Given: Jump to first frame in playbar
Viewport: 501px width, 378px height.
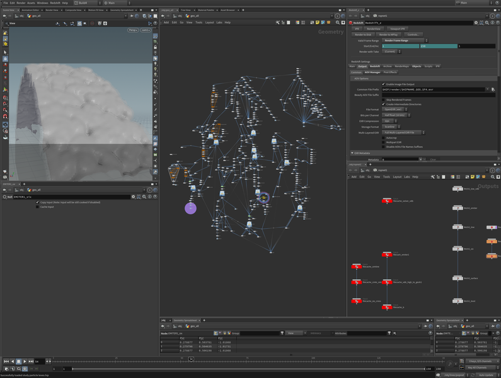Looking at the screenshot, I should click(6, 361).
